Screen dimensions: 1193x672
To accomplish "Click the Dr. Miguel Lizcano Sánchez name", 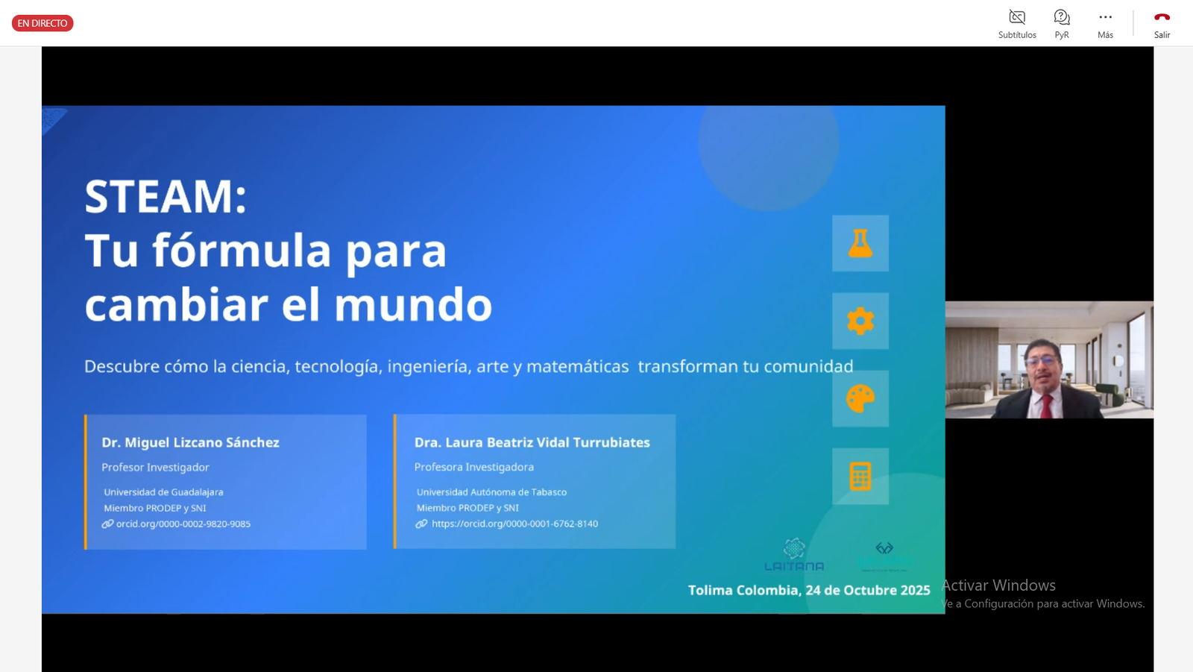I will pyautogui.click(x=190, y=442).
